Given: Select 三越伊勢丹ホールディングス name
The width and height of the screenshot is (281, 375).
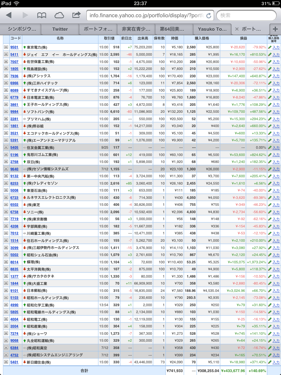Looking at the screenshot, I should [x=53, y=248].
